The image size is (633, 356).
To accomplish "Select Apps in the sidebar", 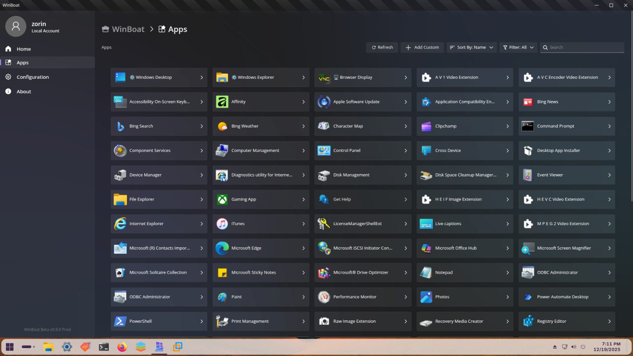I will (47, 62).
